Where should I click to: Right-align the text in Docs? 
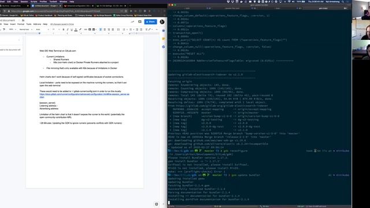pos(109,29)
